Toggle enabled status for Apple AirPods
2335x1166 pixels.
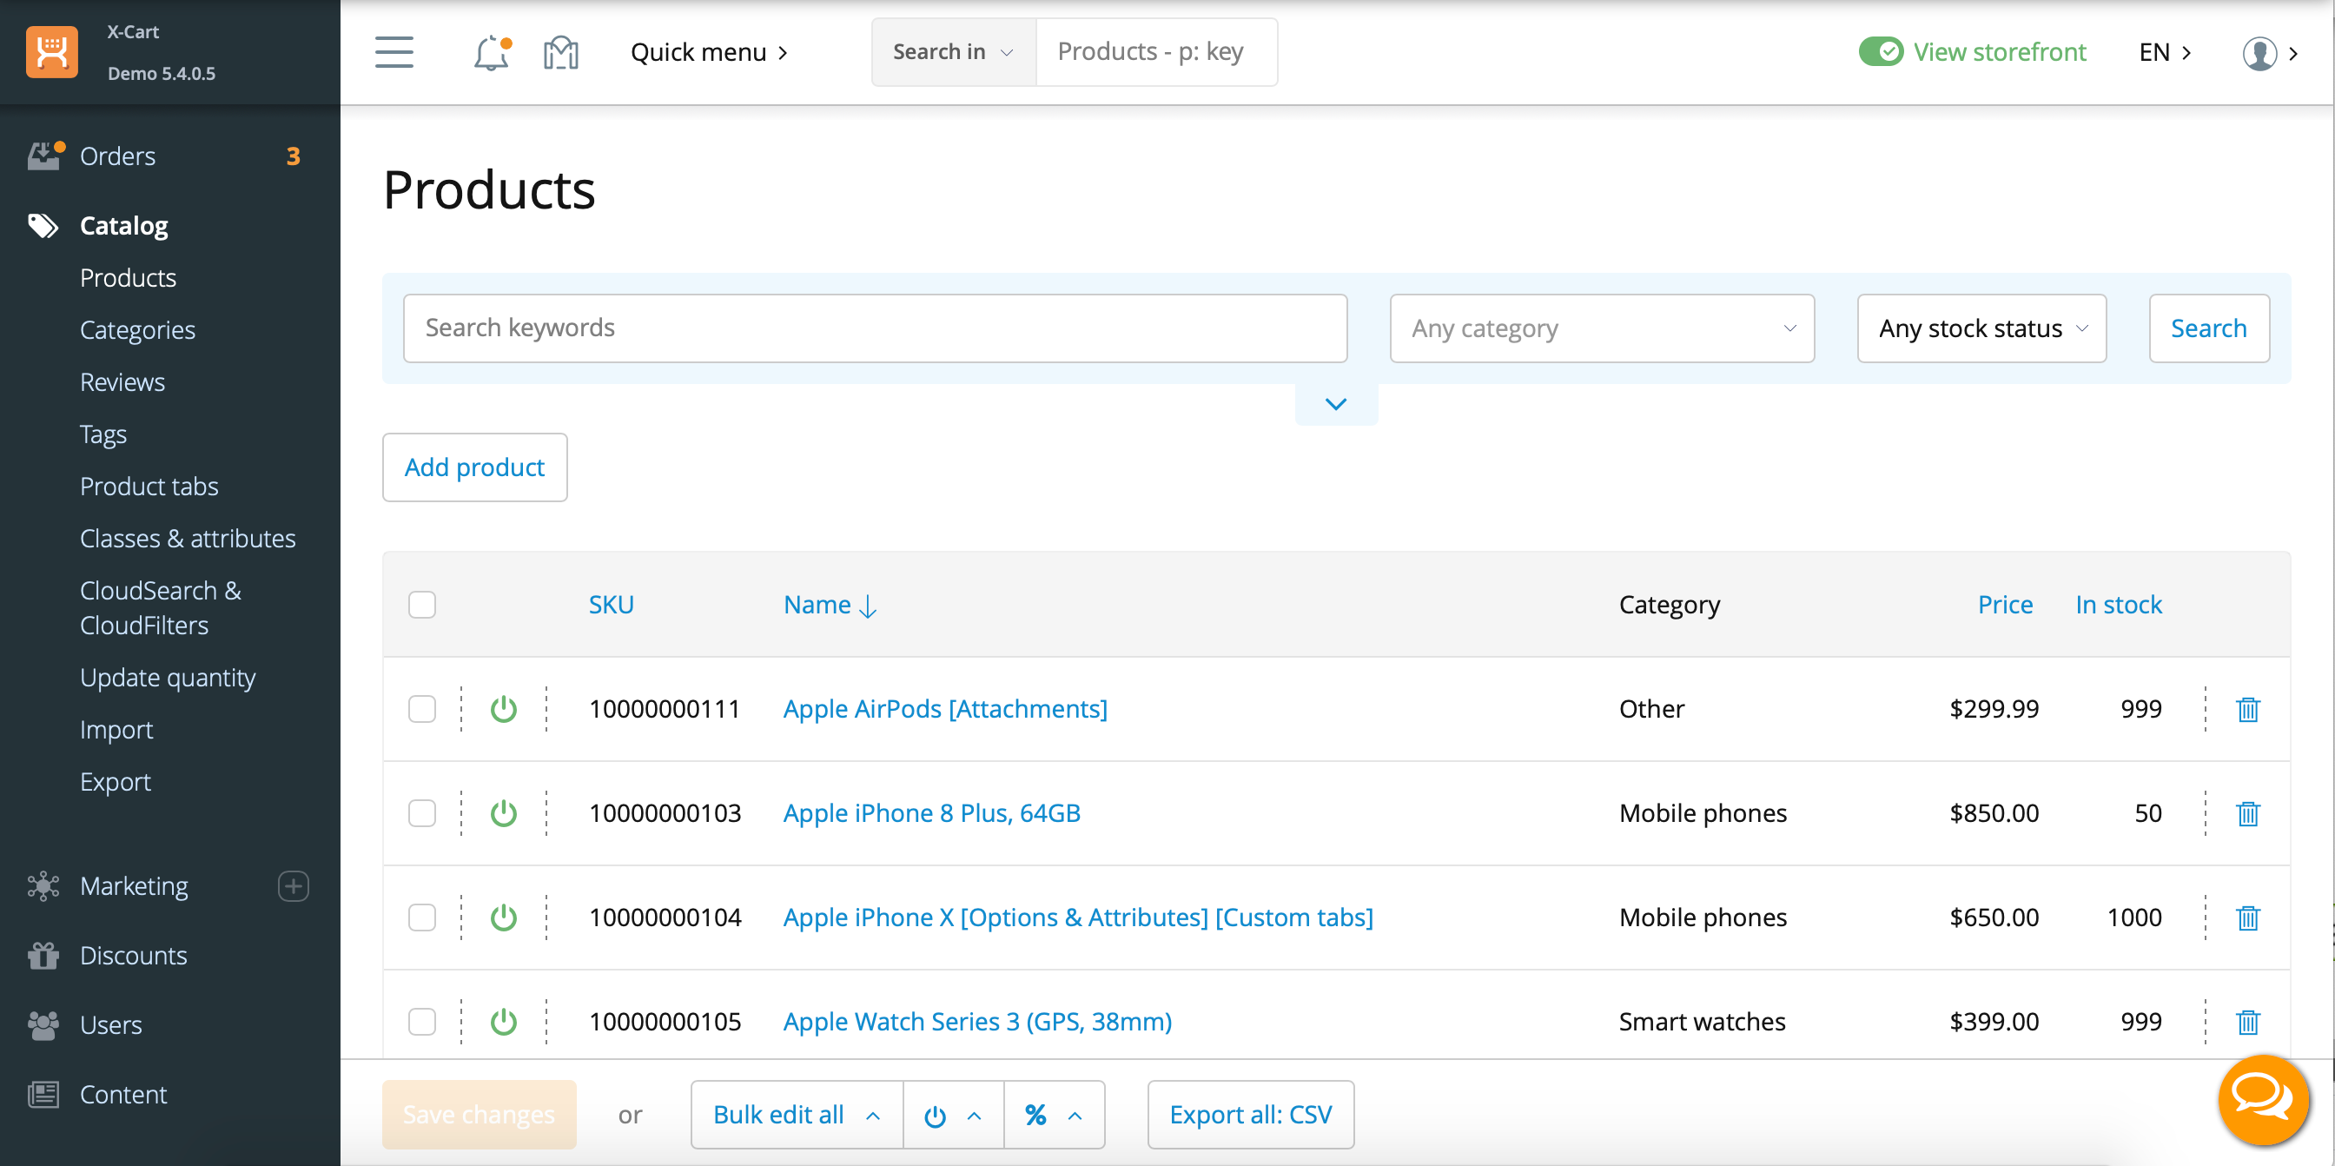(x=503, y=709)
